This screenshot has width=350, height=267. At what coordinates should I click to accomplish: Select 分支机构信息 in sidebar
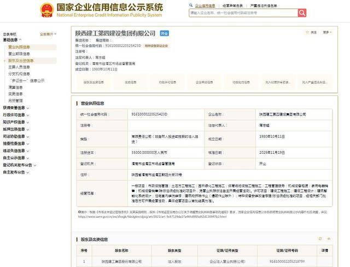point(19,74)
